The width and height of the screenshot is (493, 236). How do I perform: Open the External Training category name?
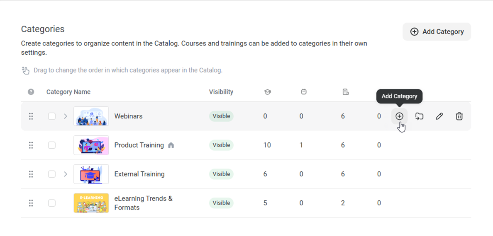pos(139,174)
